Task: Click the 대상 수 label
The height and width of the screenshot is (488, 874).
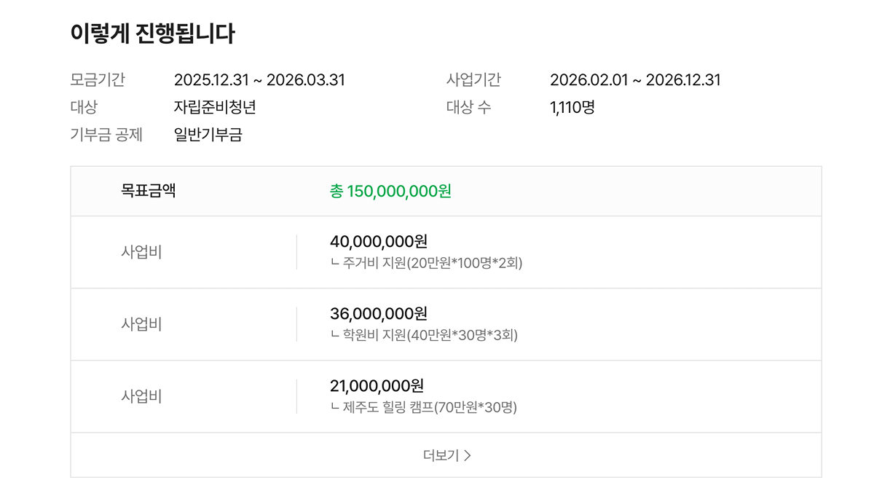Action: (468, 107)
